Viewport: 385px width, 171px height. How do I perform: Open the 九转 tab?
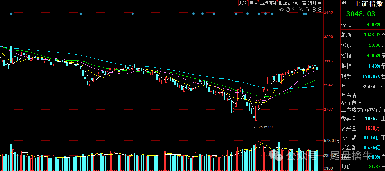(x=243, y=3)
